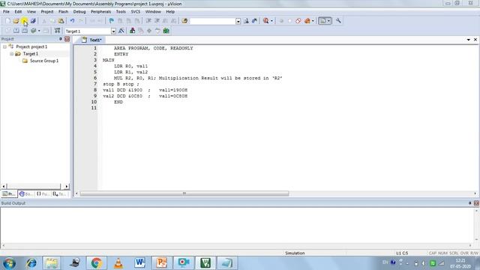Open editor tab list dropdown arrow
The image size is (480, 270).
coord(468,40)
